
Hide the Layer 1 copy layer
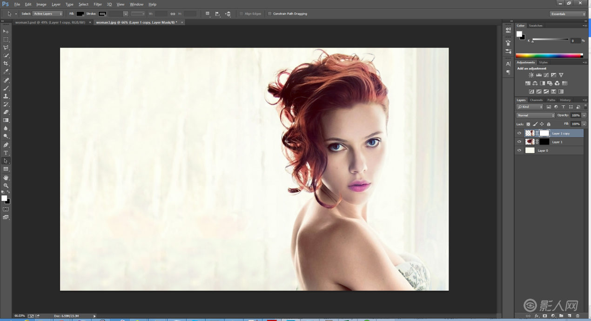519,133
